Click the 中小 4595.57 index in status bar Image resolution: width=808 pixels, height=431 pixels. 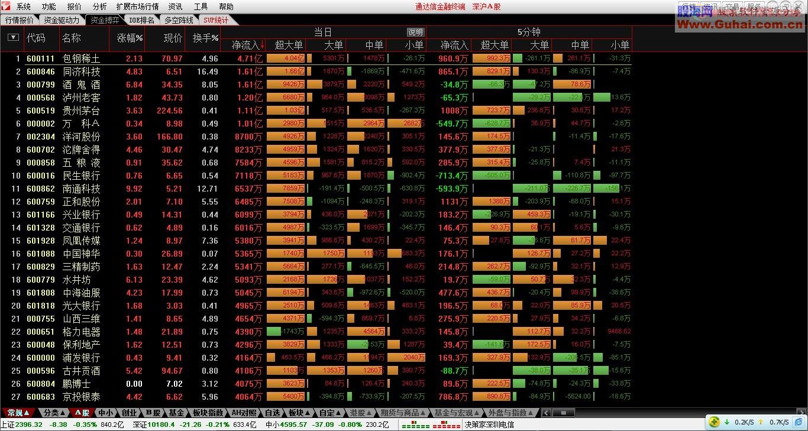[x=286, y=424]
